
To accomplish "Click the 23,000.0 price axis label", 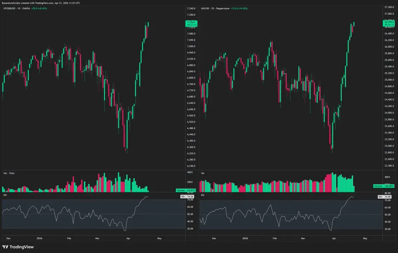I will [389, 146].
